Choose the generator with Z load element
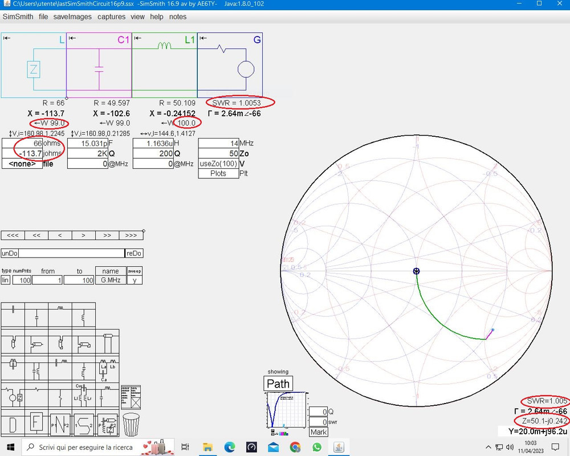 [13, 396]
